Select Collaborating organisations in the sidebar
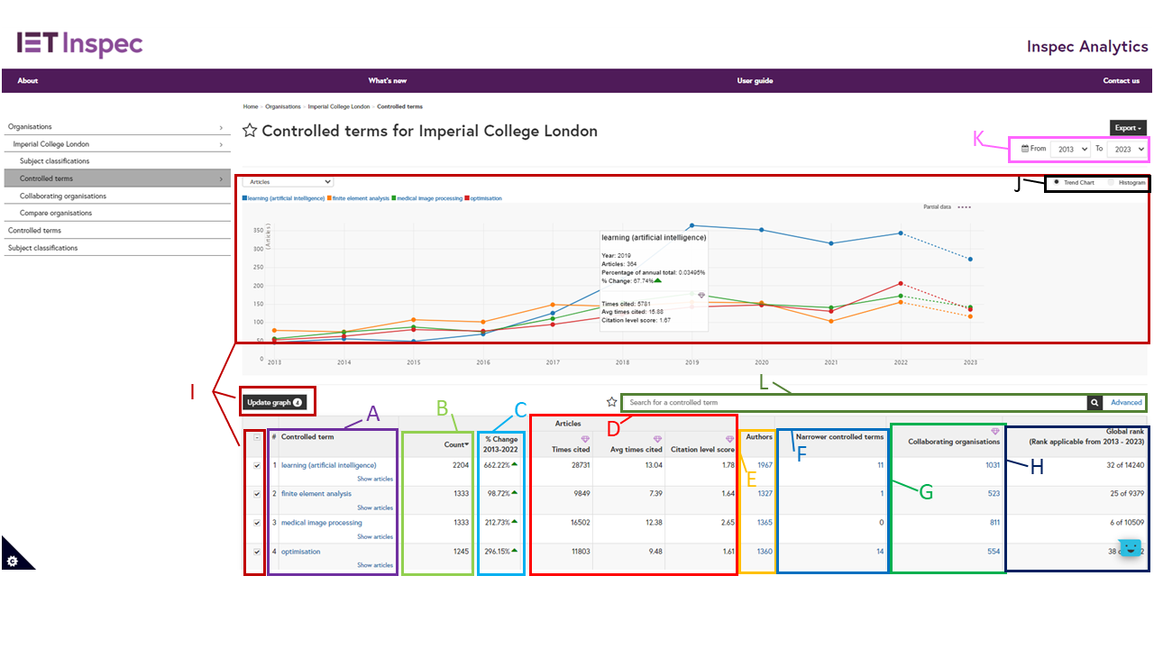Image resolution: width=1154 pixels, height=649 pixels. (63, 196)
